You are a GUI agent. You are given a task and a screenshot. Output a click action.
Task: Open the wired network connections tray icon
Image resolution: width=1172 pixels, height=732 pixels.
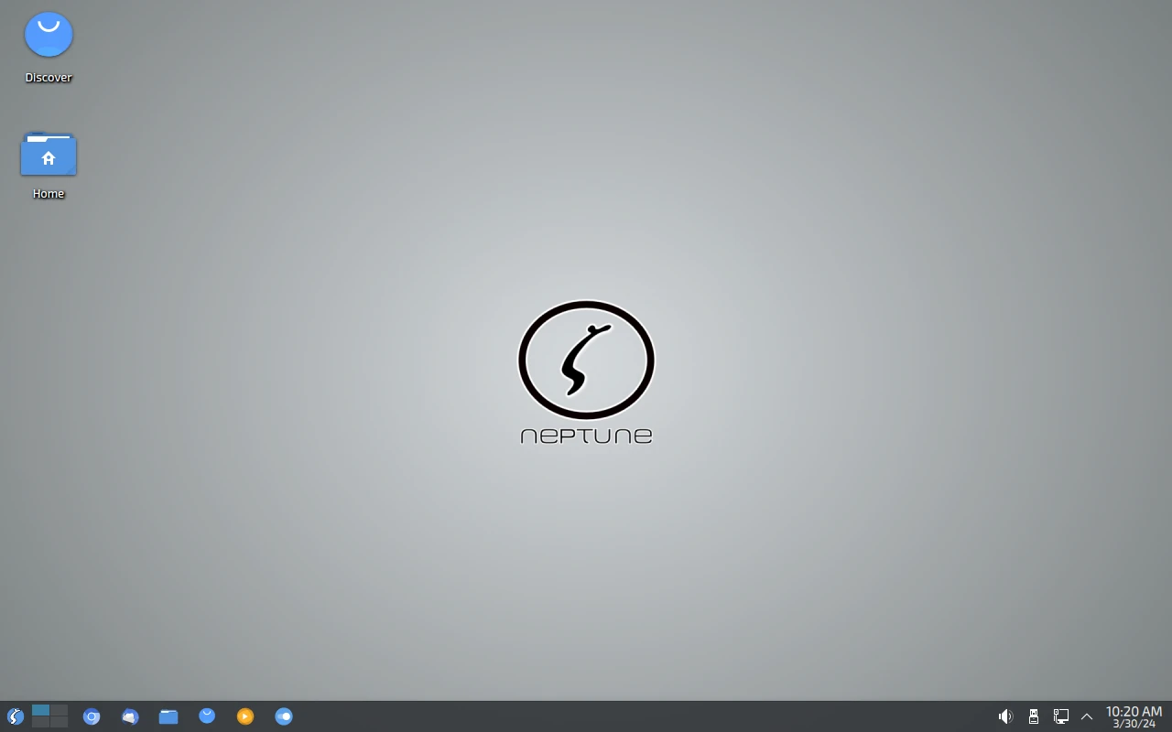pos(1060,716)
